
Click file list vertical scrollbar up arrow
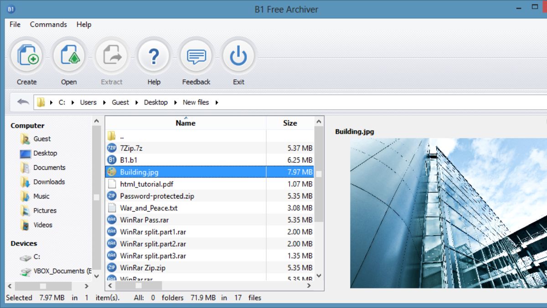click(319, 121)
